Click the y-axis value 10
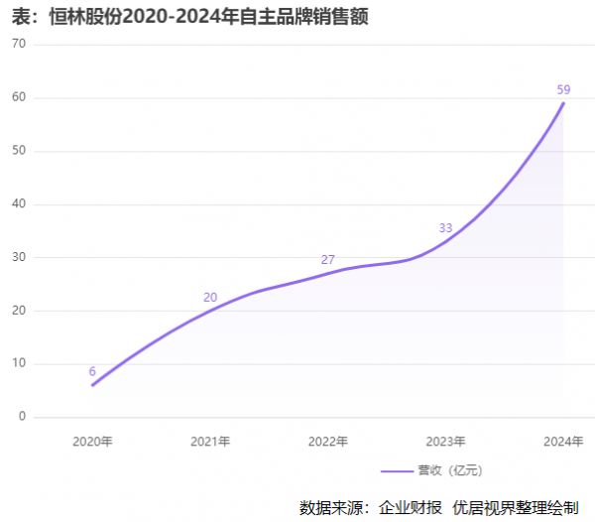The image size is (595, 522). 19,363
